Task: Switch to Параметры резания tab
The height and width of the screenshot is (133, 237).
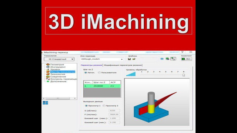Action: (x=91, y=65)
